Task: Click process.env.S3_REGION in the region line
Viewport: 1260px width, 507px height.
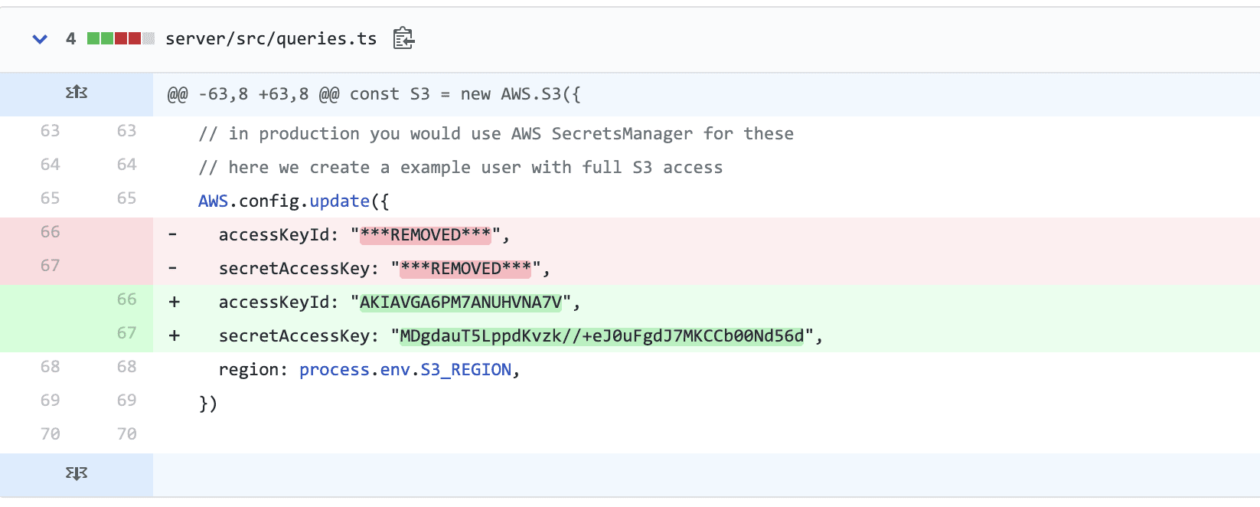Action: point(405,370)
